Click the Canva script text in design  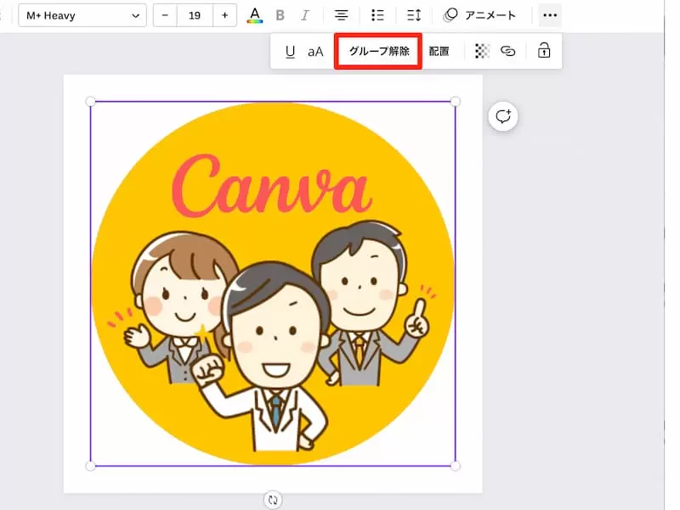point(272,186)
